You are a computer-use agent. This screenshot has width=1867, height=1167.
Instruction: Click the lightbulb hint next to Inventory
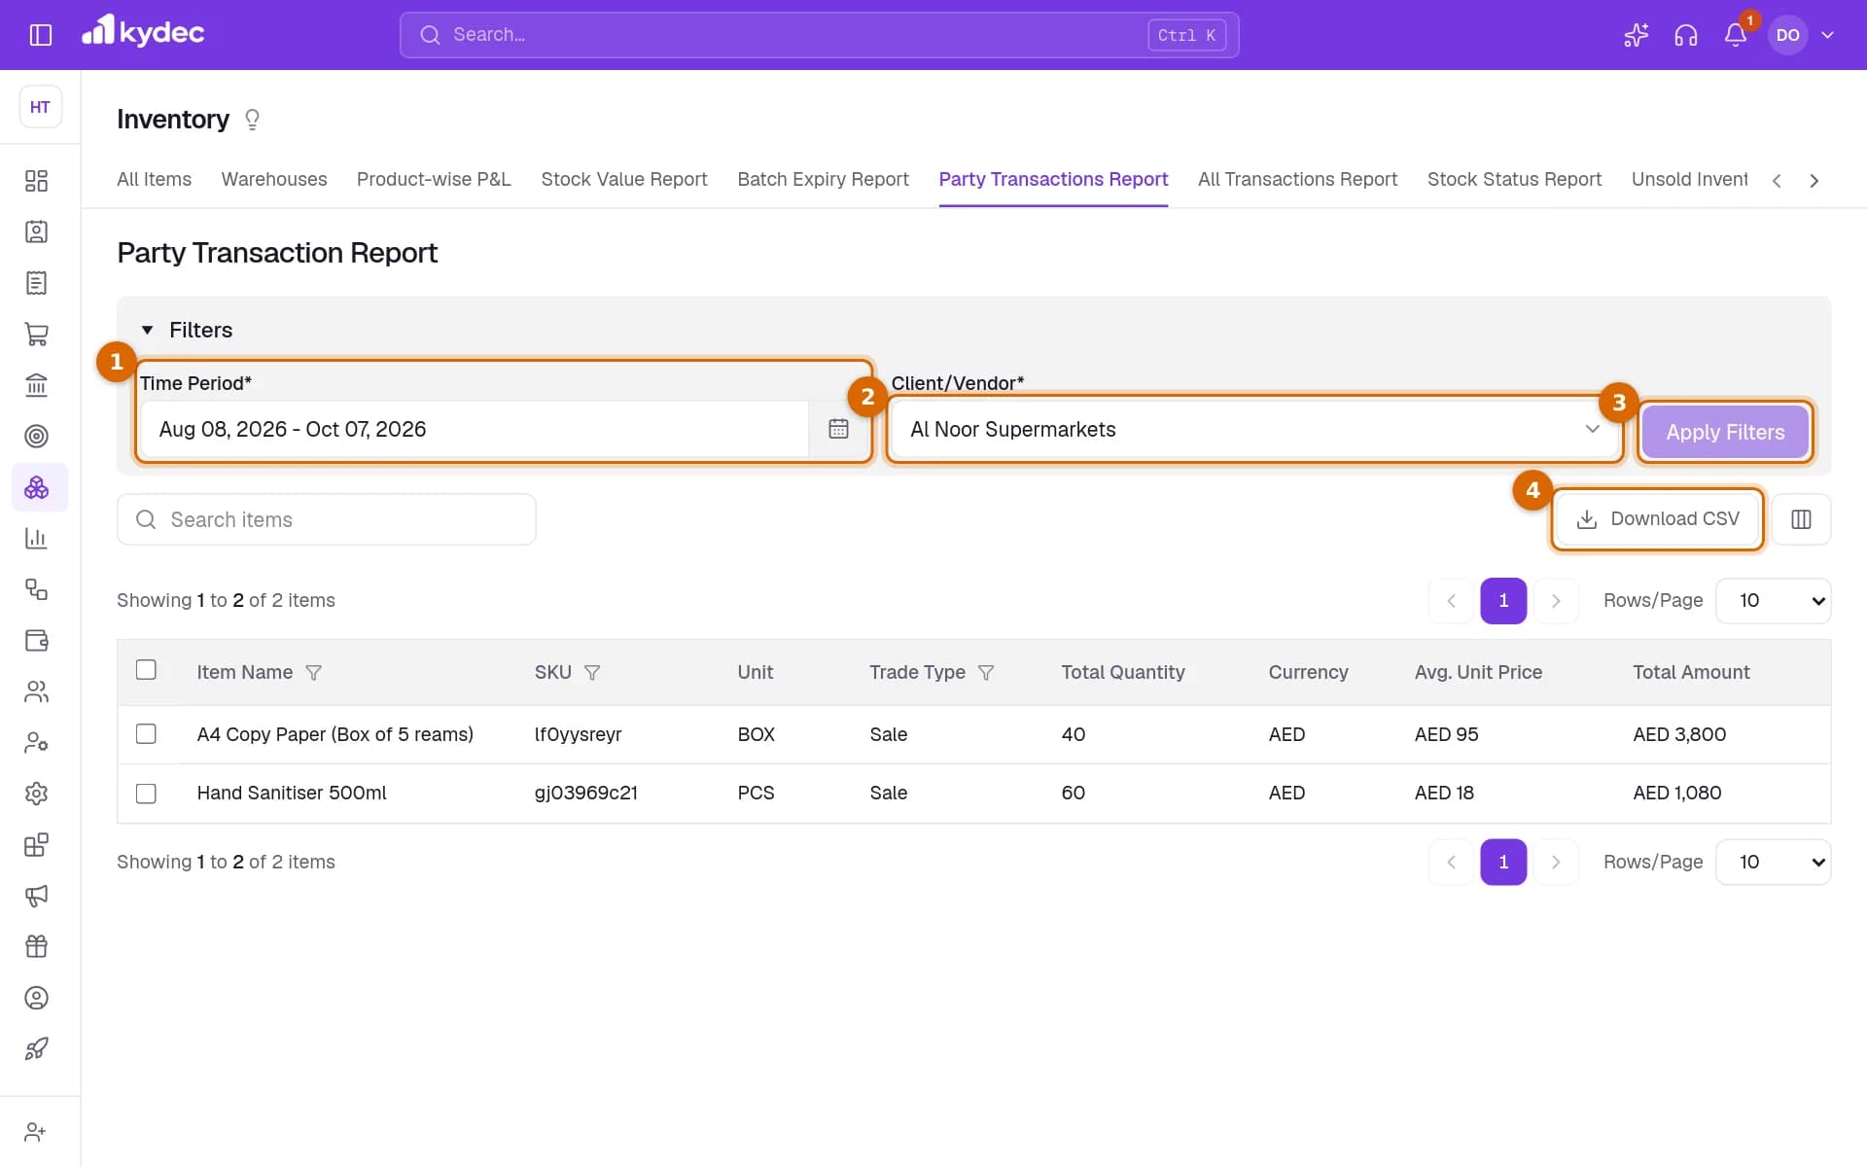pyautogui.click(x=252, y=120)
